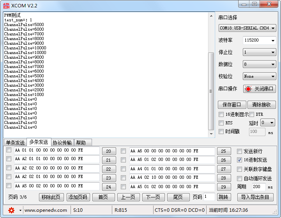Send command with button 26
This screenshot has height=218, width=281.
[x=224, y=160]
